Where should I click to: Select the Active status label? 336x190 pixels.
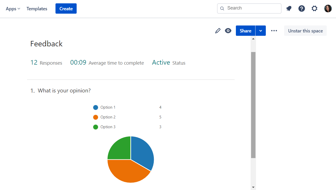[161, 62]
